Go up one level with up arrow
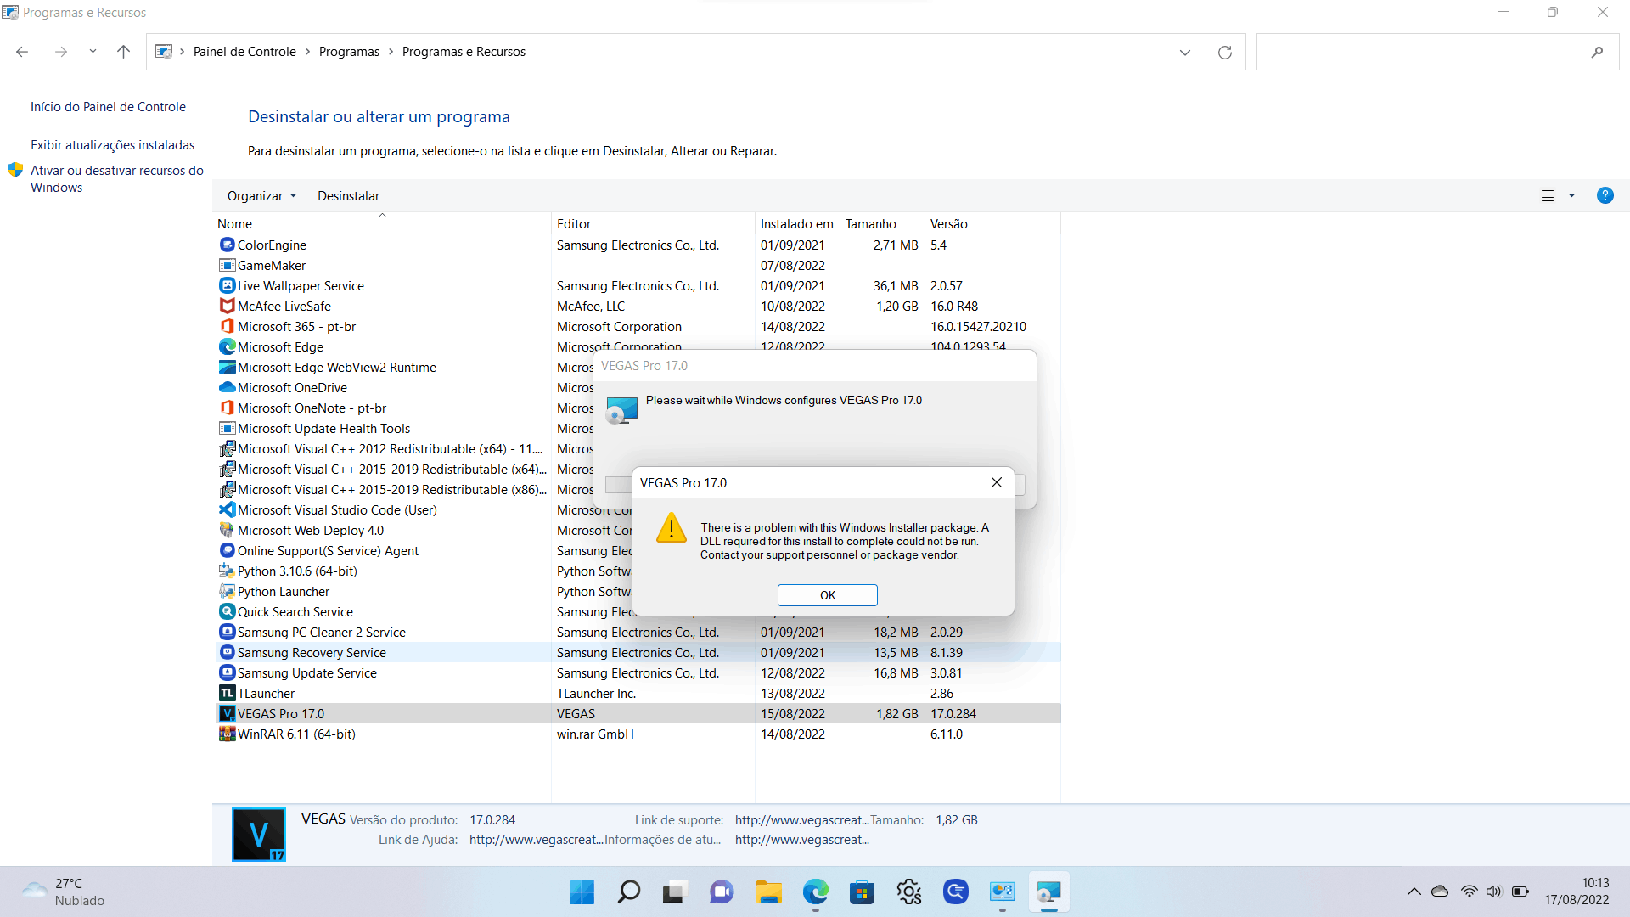Image resolution: width=1630 pixels, height=917 pixels. point(123,52)
